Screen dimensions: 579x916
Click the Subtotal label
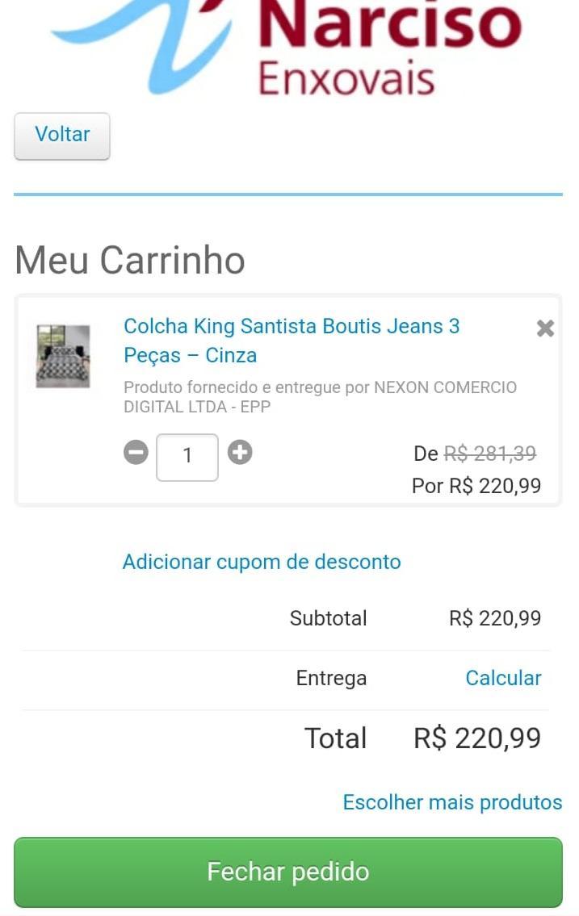[x=328, y=618]
